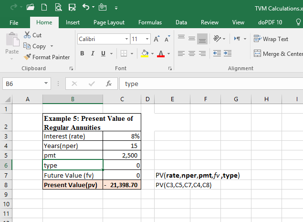Select row 8 header
303x222 pixels.
pyautogui.click(x=6, y=185)
